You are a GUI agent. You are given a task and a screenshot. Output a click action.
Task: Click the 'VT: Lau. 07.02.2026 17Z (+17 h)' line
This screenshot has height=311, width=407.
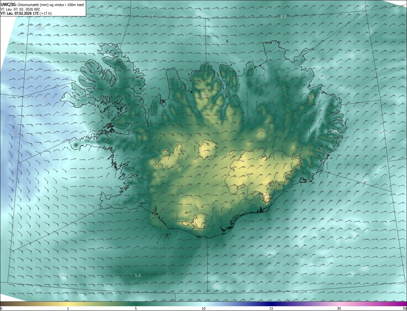(x=26, y=13)
